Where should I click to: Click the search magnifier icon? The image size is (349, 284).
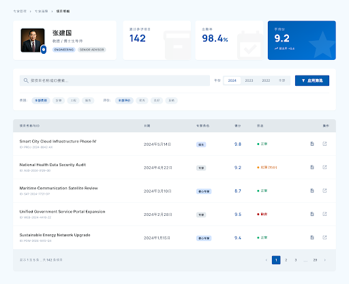tap(26, 80)
